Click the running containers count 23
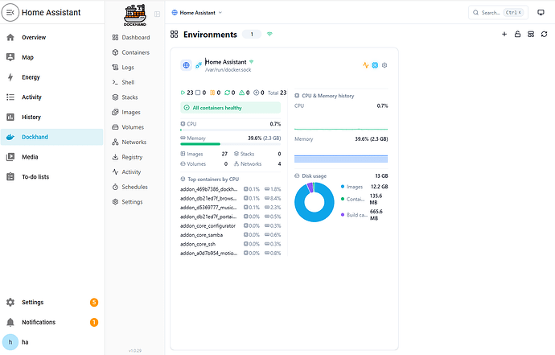 click(187, 93)
